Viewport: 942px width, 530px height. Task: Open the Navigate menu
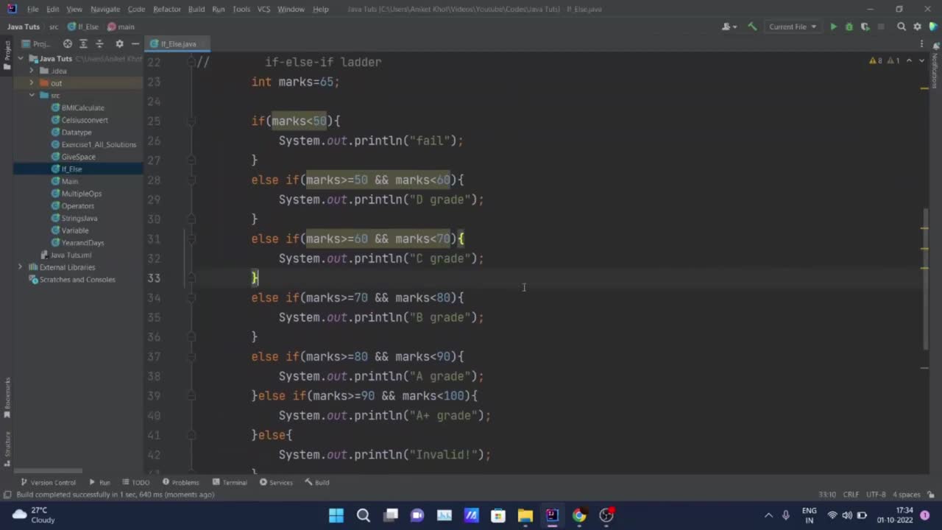[105, 9]
